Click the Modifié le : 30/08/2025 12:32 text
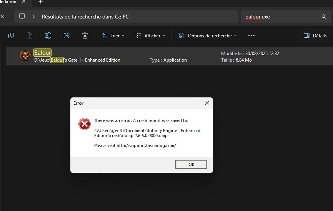The width and height of the screenshot is (333, 211). pos(250,54)
